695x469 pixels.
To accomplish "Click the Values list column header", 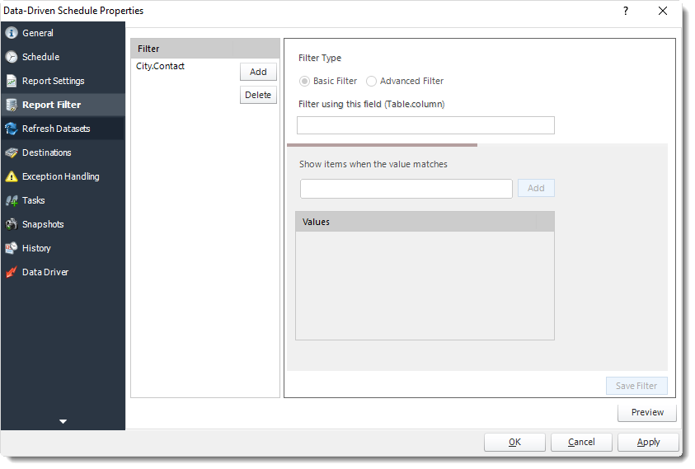I will tap(416, 222).
